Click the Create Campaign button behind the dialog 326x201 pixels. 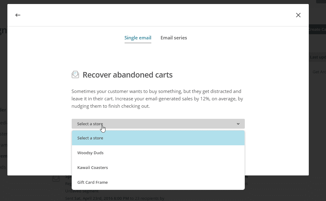[x=317, y=29]
